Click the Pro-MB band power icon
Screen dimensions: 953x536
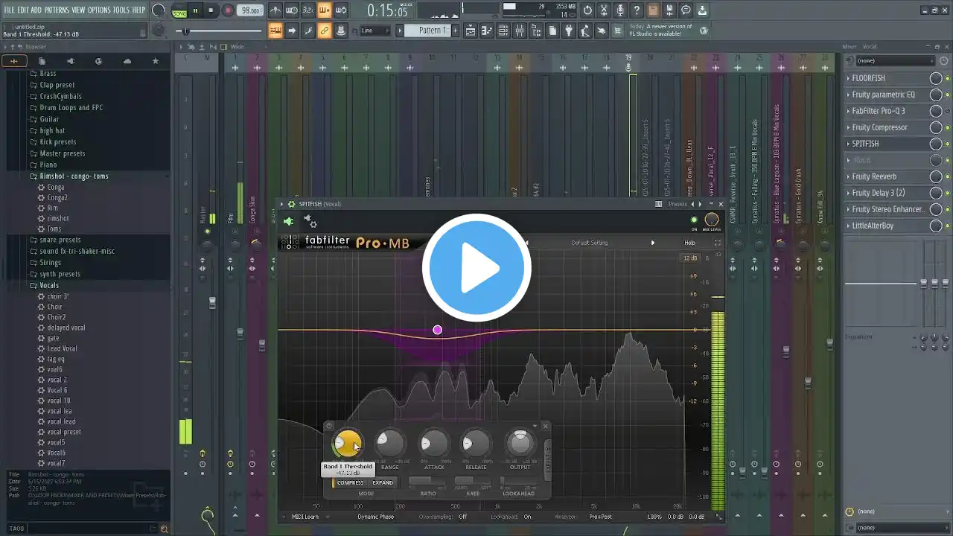click(x=329, y=427)
